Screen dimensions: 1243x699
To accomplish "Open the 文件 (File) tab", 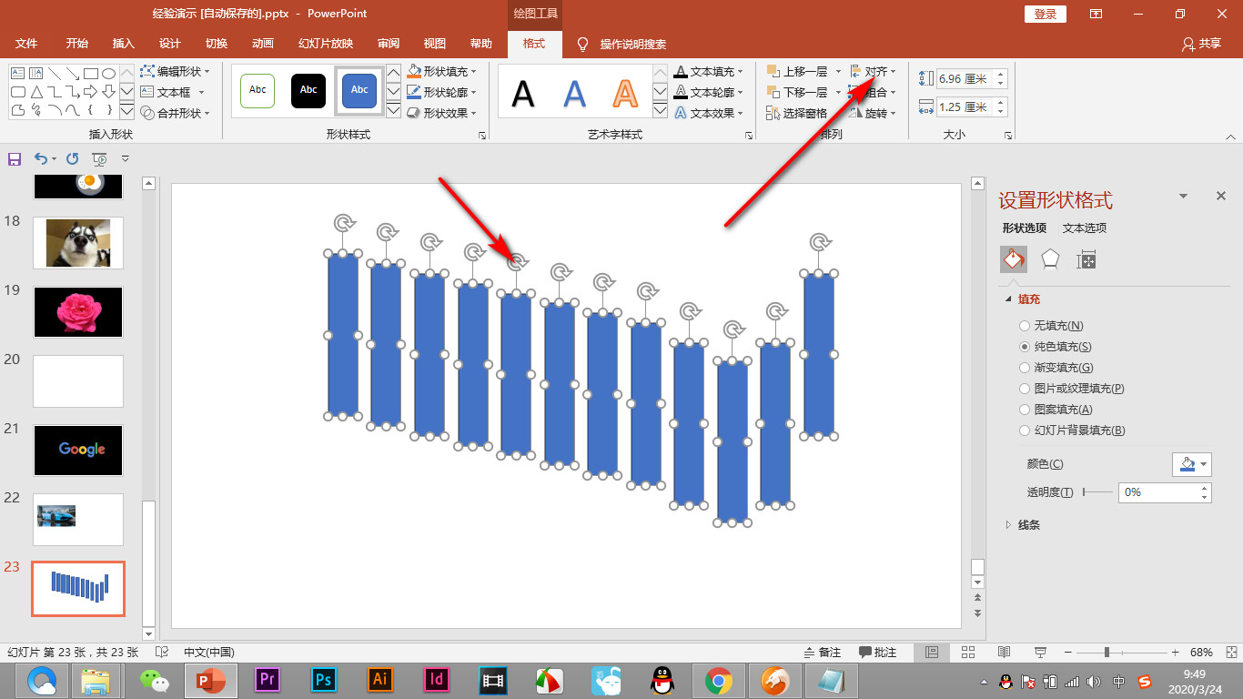I will [x=26, y=44].
